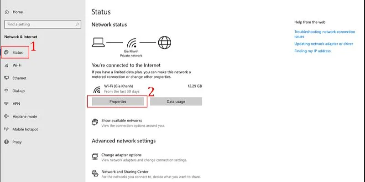Screen dimensions: 365x182
Task: Click the Proxy globe icon
Action: (6, 142)
